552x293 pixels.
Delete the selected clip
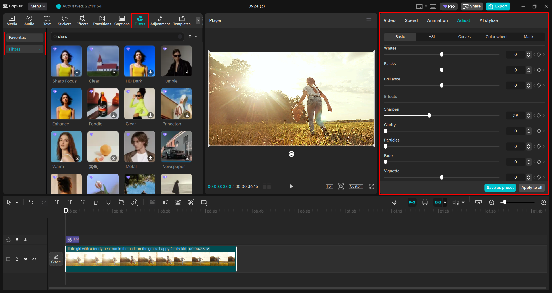[95, 202]
